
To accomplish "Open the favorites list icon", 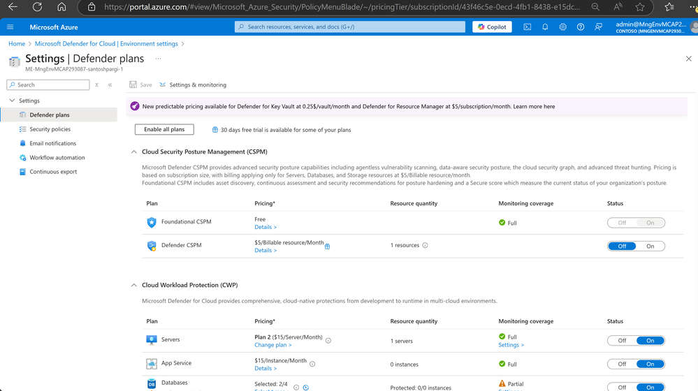I will [669, 7].
